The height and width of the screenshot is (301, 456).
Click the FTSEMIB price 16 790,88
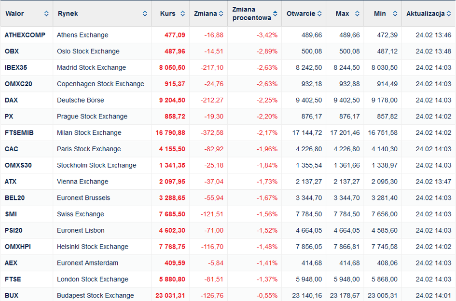coord(170,132)
